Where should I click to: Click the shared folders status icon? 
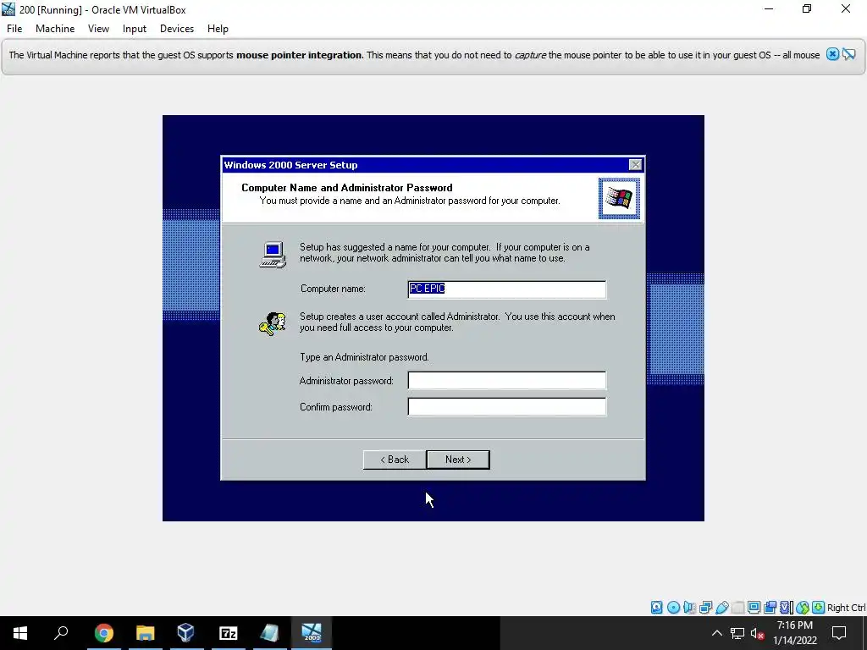click(x=737, y=608)
